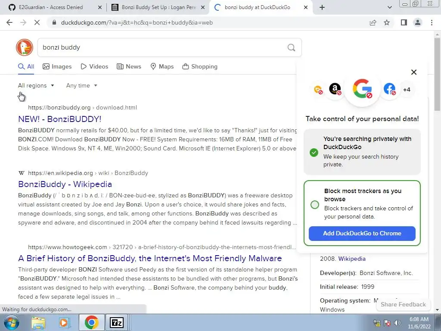Close the Bonzi Buddy Set Up tab

[x=203, y=7]
